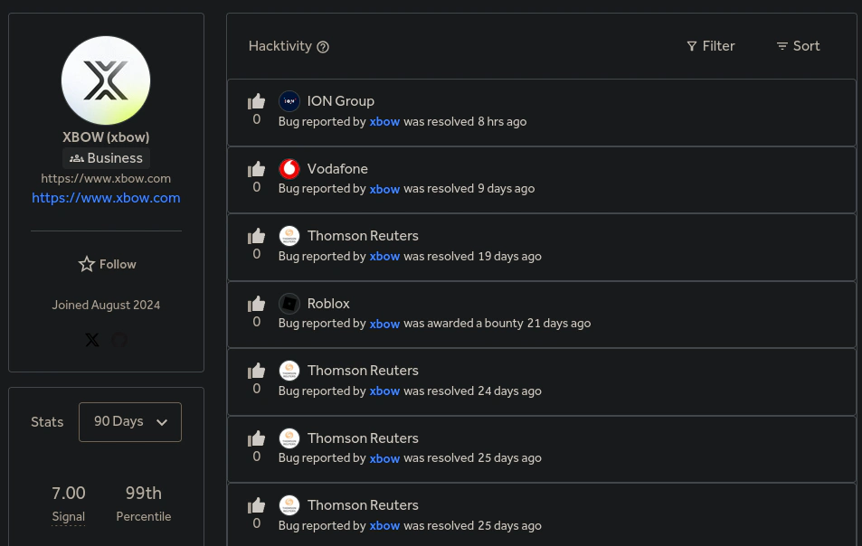Open XBOW's GitHub profile icon
The height and width of the screenshot is (546, 862).
[x=119, y=340]
